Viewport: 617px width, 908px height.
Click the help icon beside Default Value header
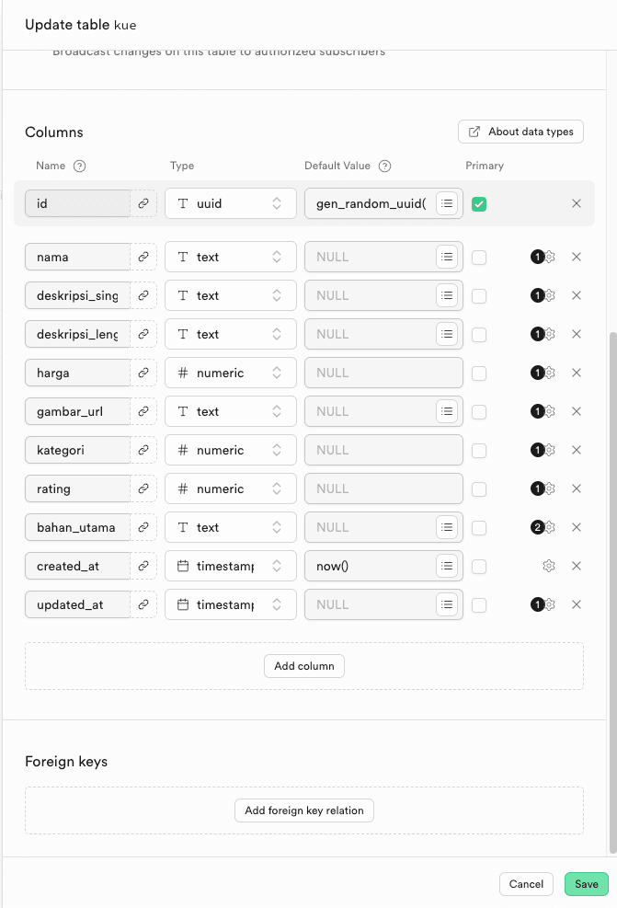(385, 167)
